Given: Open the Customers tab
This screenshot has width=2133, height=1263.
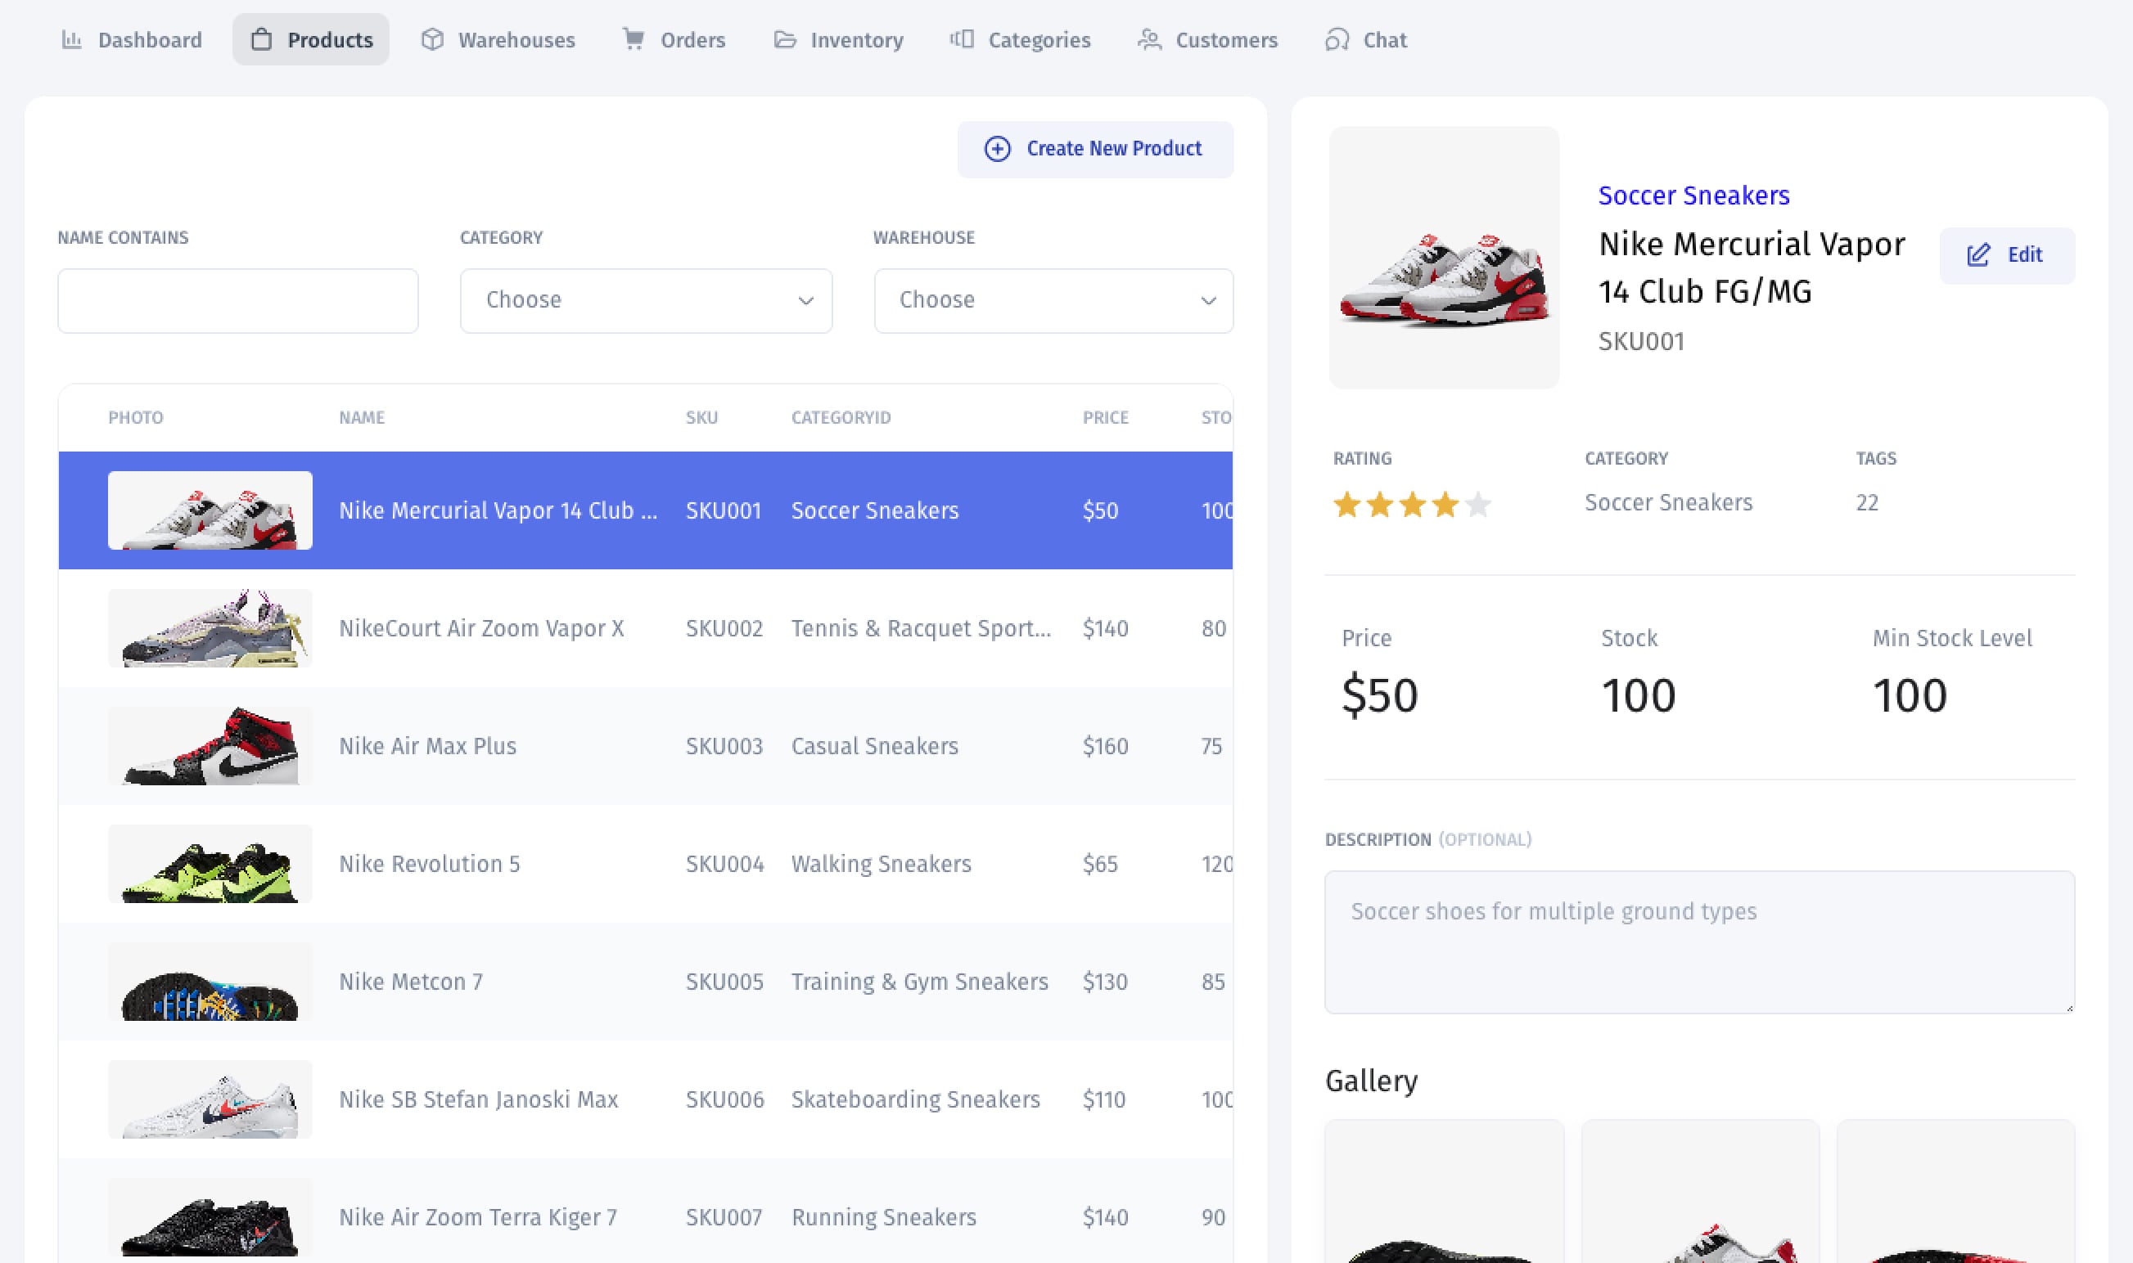Looking at the screenshot, I should point(1208,40).
